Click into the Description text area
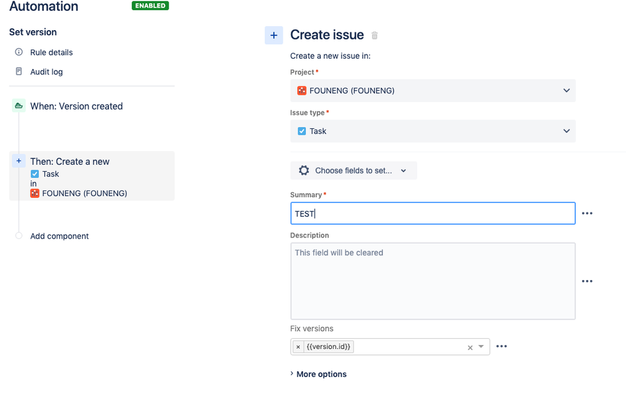The width and height of the screenshot is (626, 394). [432, 281]
